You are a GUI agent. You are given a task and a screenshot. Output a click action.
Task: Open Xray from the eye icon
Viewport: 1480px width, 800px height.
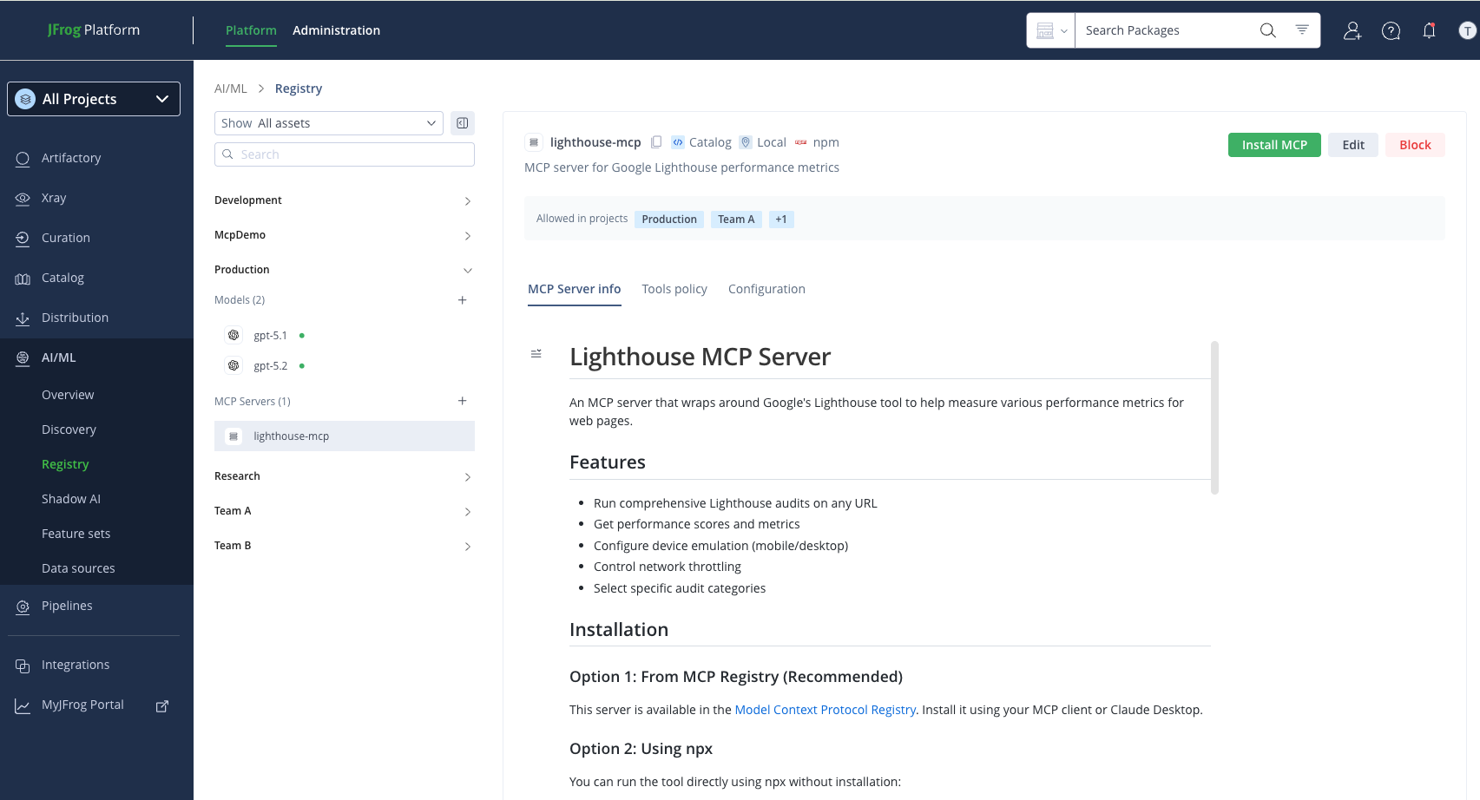click(x=23, y=199)
